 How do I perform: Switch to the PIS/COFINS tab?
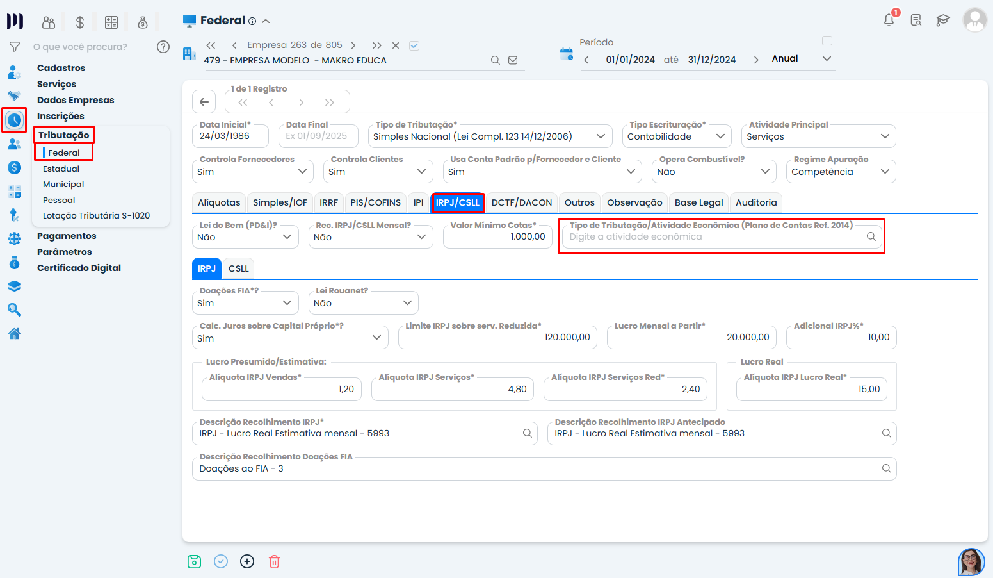(375, 202)
